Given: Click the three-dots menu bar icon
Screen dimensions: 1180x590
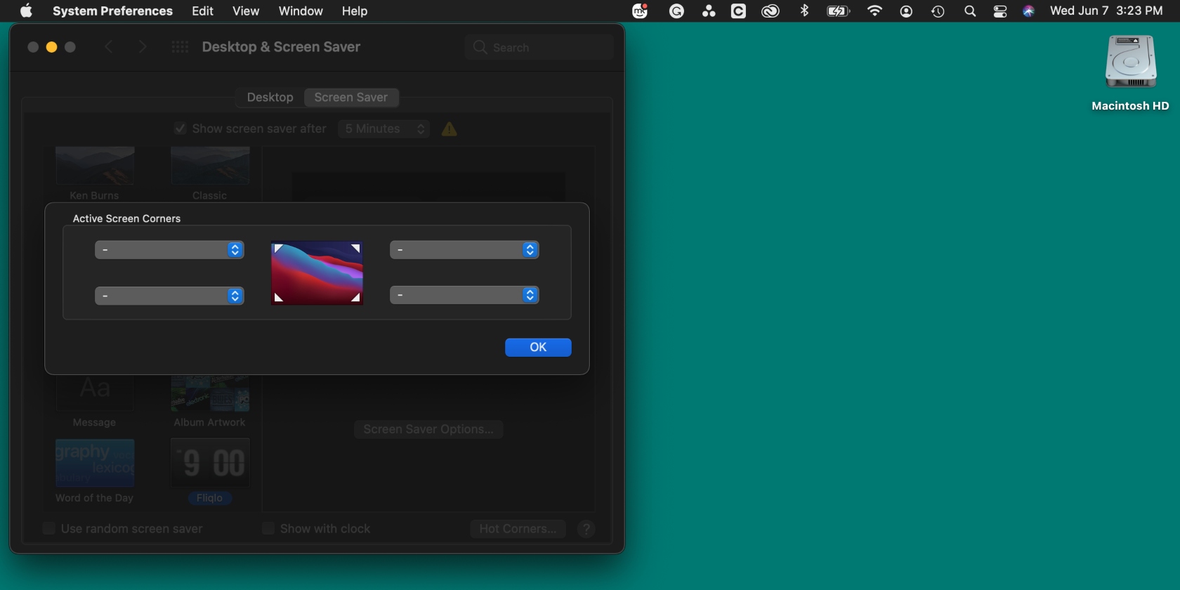Looking at the screenshot, I should click(x=709, y=11).
